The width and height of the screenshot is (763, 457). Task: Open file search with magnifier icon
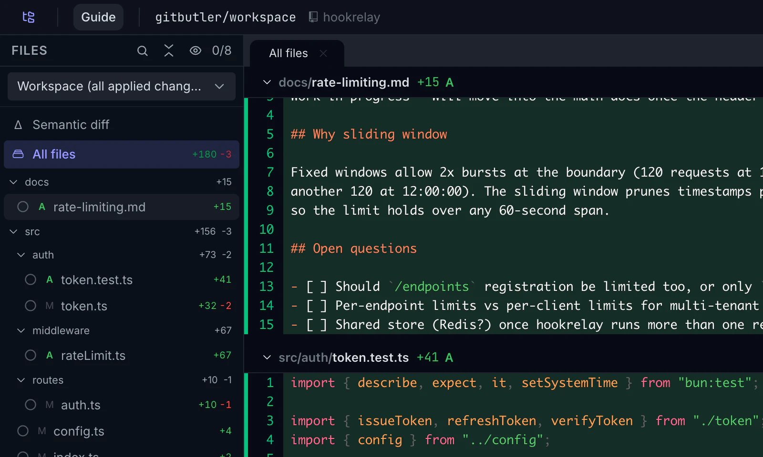(x=142, y=50)
